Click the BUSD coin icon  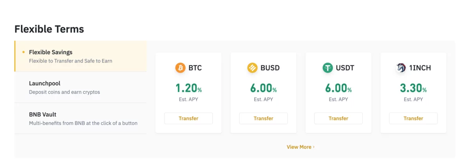[252, 68]
